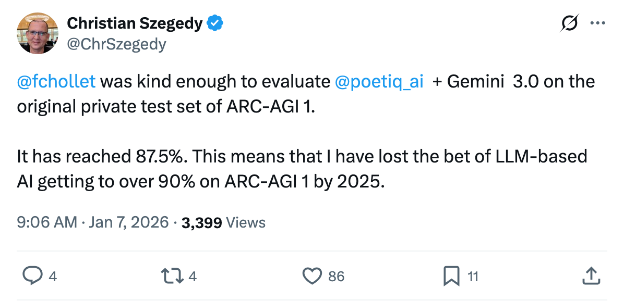This screenshot has height=301, width=624.
Task: Click the reply speech bubble icon
Action: pyautogui.click(x=33, y=275)
